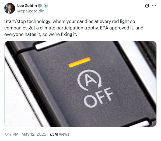Open the EPA affiliation badge
The height and width of the screenshot is (141, 161).
[46, 6]
